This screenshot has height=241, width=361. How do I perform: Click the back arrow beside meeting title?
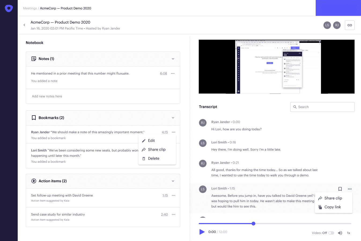(24, 25)
